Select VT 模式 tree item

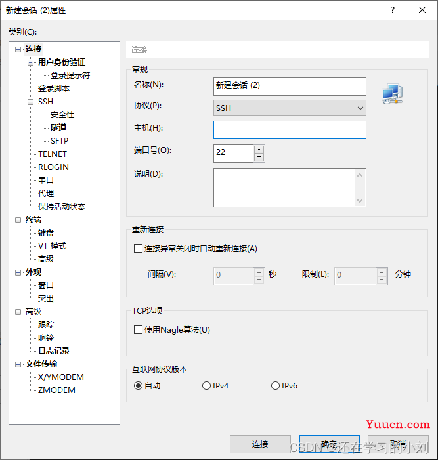click(53, 246)
